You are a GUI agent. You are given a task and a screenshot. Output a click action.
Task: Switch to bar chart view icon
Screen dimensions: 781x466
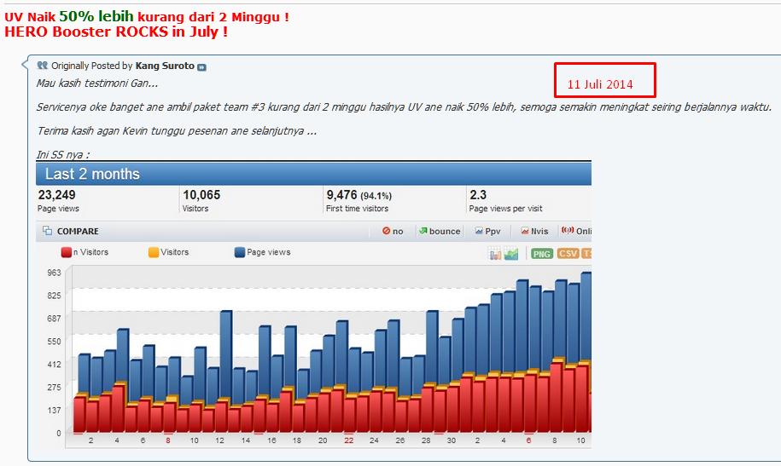click(495, 254)
